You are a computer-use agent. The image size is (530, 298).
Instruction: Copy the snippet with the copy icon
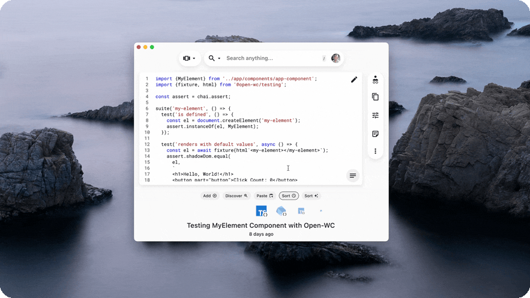[375, 97]
